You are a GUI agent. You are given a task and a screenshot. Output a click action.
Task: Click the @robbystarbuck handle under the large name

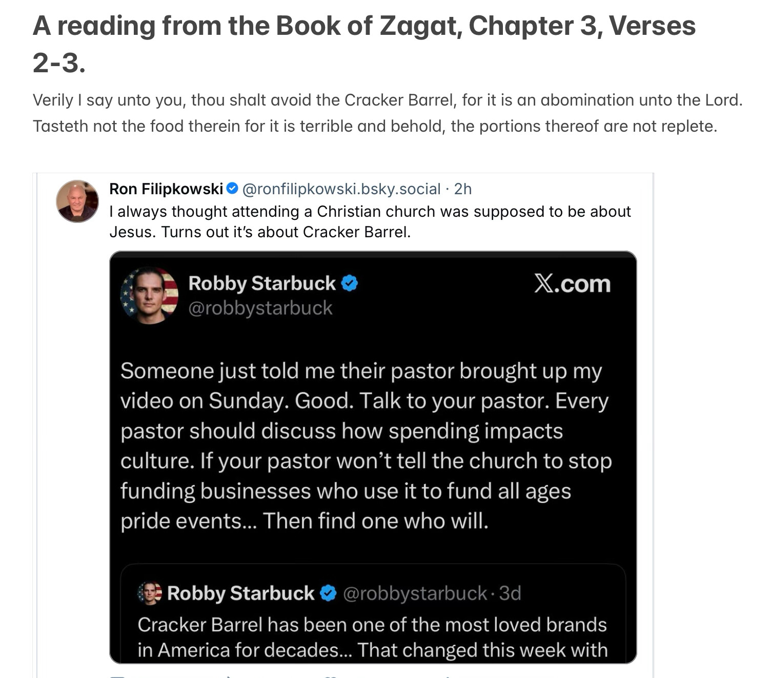point(260,308)
